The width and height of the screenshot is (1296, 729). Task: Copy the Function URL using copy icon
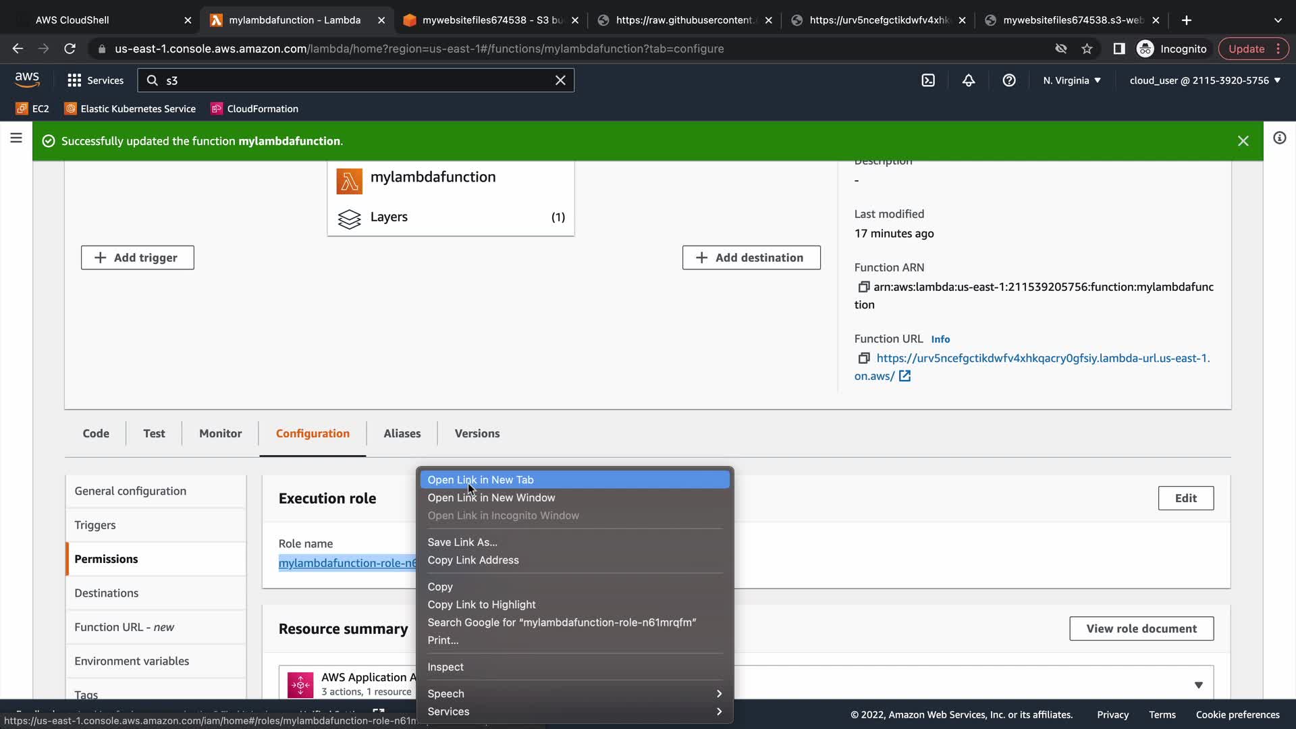pos(863,358)
